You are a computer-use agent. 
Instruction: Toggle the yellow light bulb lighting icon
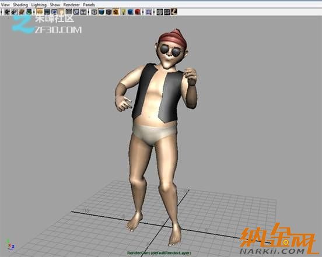tap(123, 12)
